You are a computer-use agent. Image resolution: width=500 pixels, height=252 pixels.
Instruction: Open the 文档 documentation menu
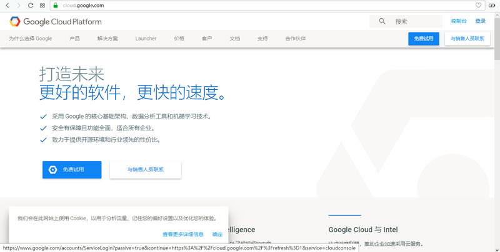(235, 39)
